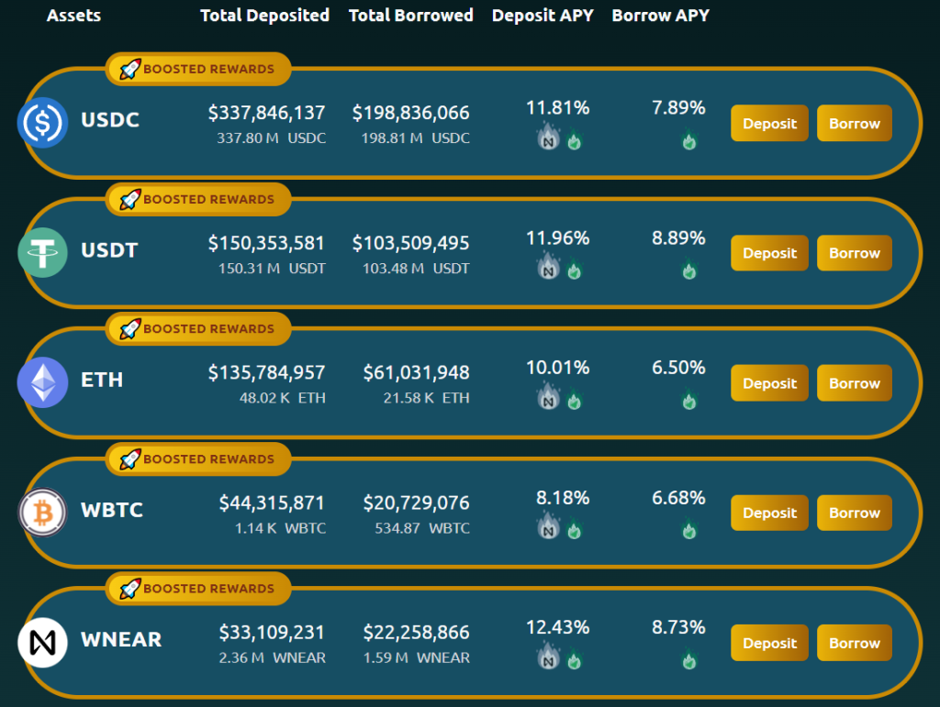Image resolution: width=940 pixels, height=707 pixels.
Task: Deposit into the WNEAR market
Action: click(770, 643)
